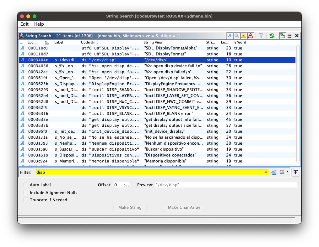Image resolution: width=319 pixels, height=247 pixels.
Task: Click the string icon of row 00036316
Action: (x=22, y=114)
